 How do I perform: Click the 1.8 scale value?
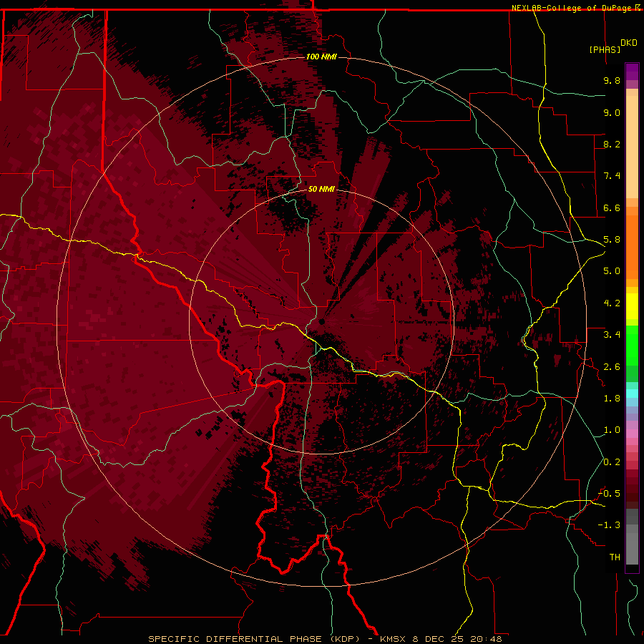coord(612,399)
